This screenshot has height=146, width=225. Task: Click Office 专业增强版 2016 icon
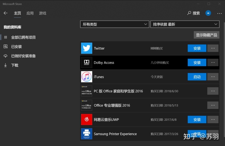coord(87,105)
